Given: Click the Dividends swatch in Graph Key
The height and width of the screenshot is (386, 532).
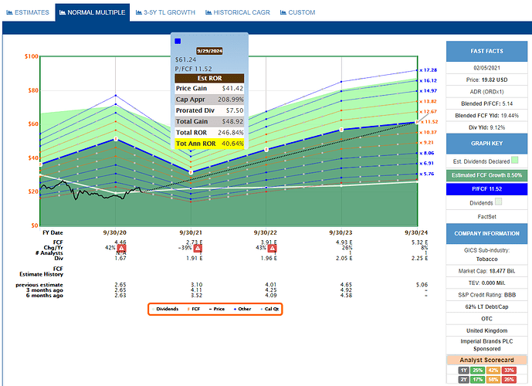Looking at the screenshot, I should pos(498,201).
